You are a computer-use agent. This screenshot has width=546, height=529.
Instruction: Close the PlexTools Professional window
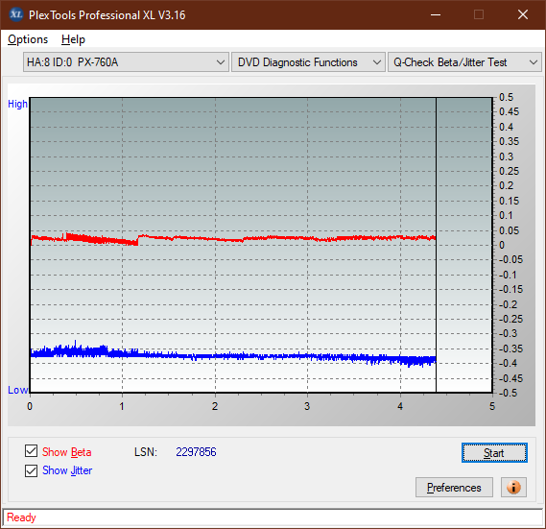[x=523, y=14]
